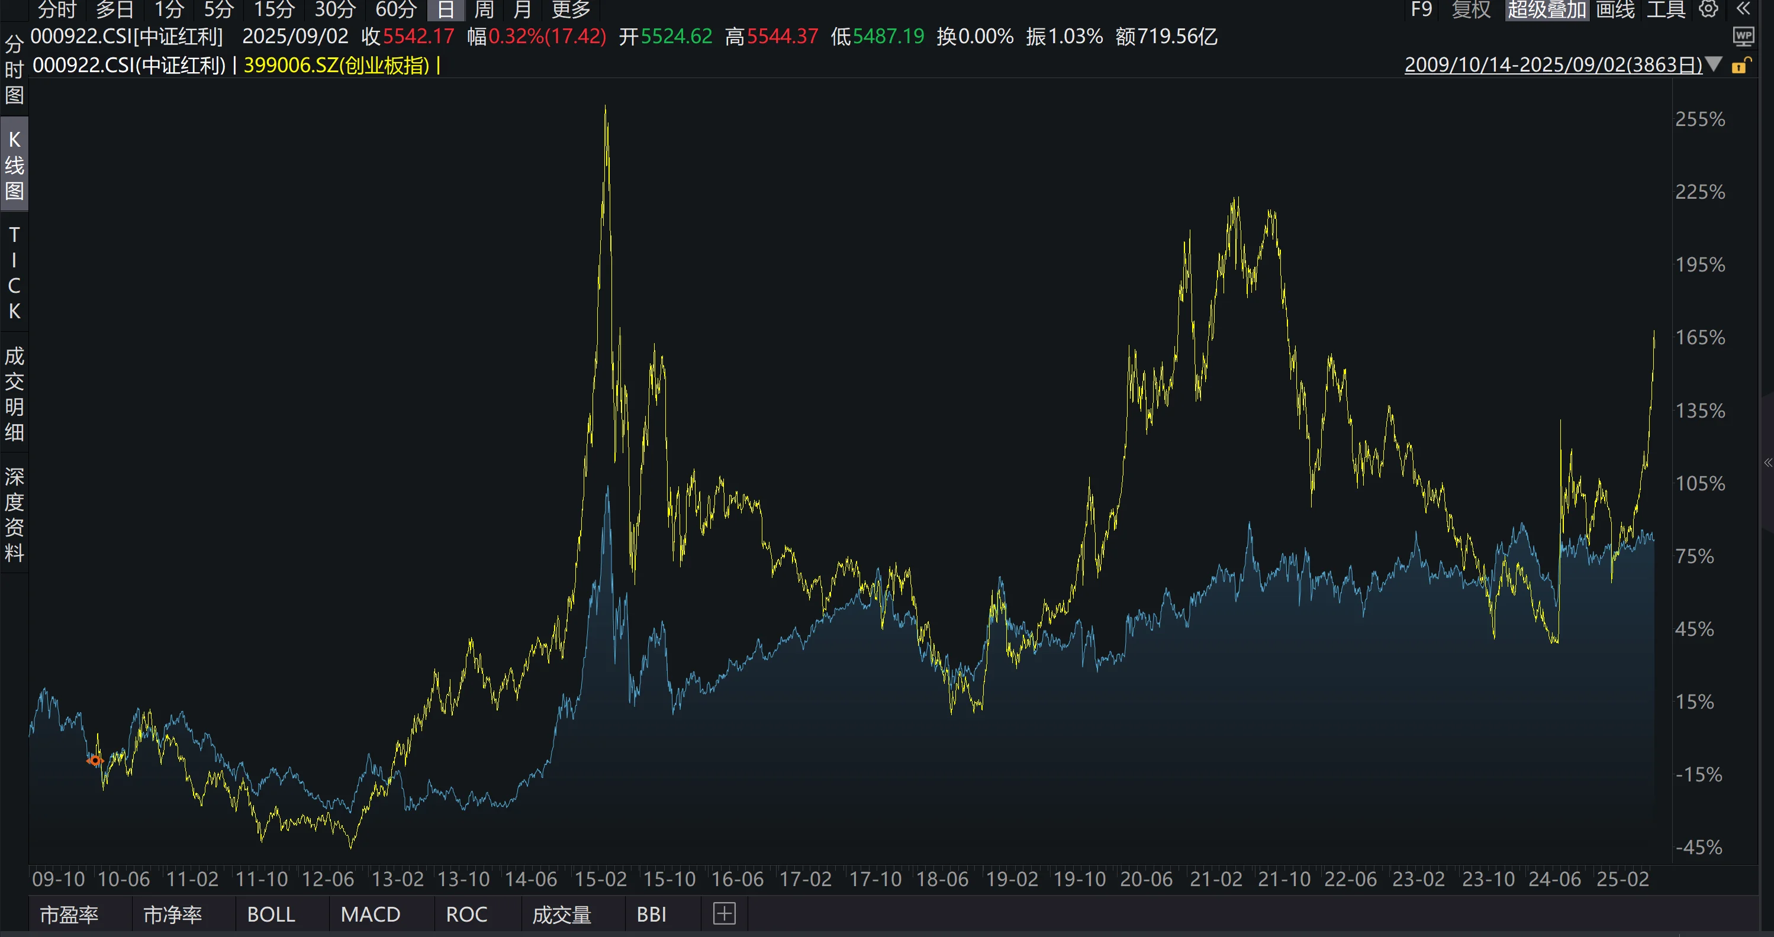Image resolution: width=1774 pixels, height=937 pixels.
Task: Open the 分时图 sidebar view
Action: 14,70
